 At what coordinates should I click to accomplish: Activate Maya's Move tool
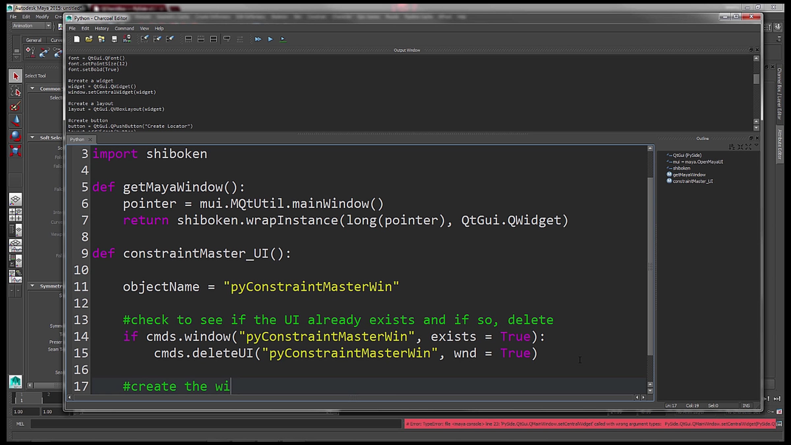click(15, 121)
